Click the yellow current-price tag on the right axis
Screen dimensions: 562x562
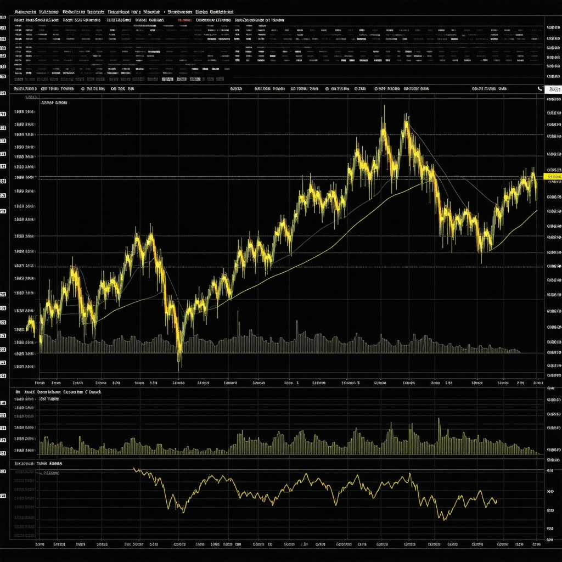552,176
